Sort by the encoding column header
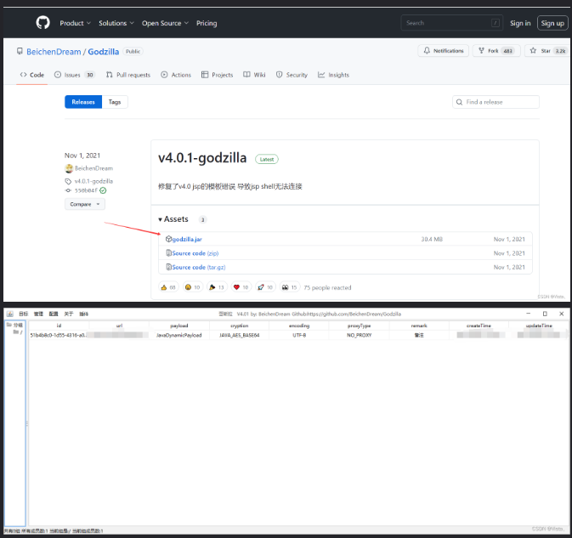 tap(299, 326)
